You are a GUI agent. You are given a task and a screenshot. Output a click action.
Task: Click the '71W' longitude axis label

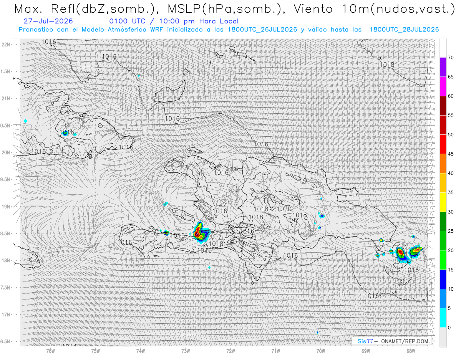tap(275, 351)
